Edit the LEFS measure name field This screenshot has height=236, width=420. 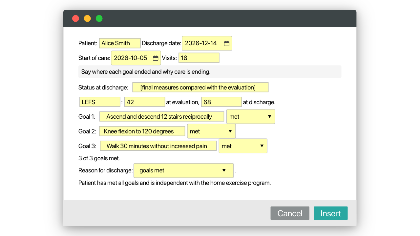click(100, 102)
